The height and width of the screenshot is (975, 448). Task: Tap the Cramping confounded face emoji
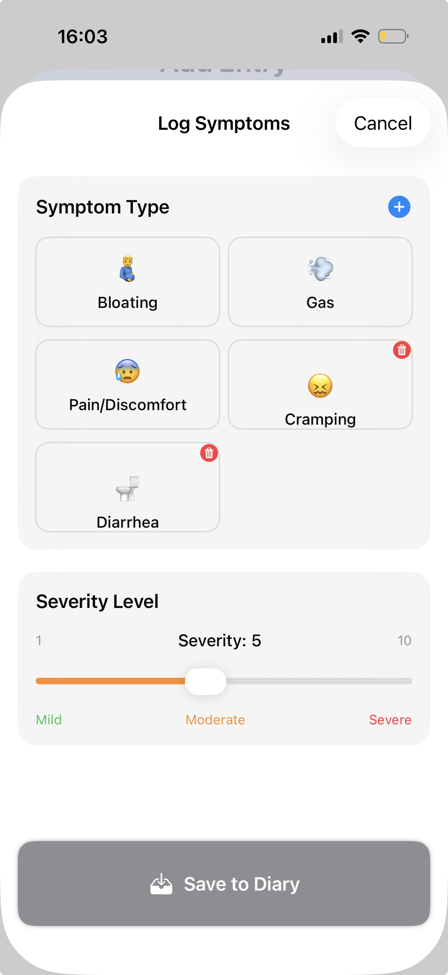click(320, 386)
